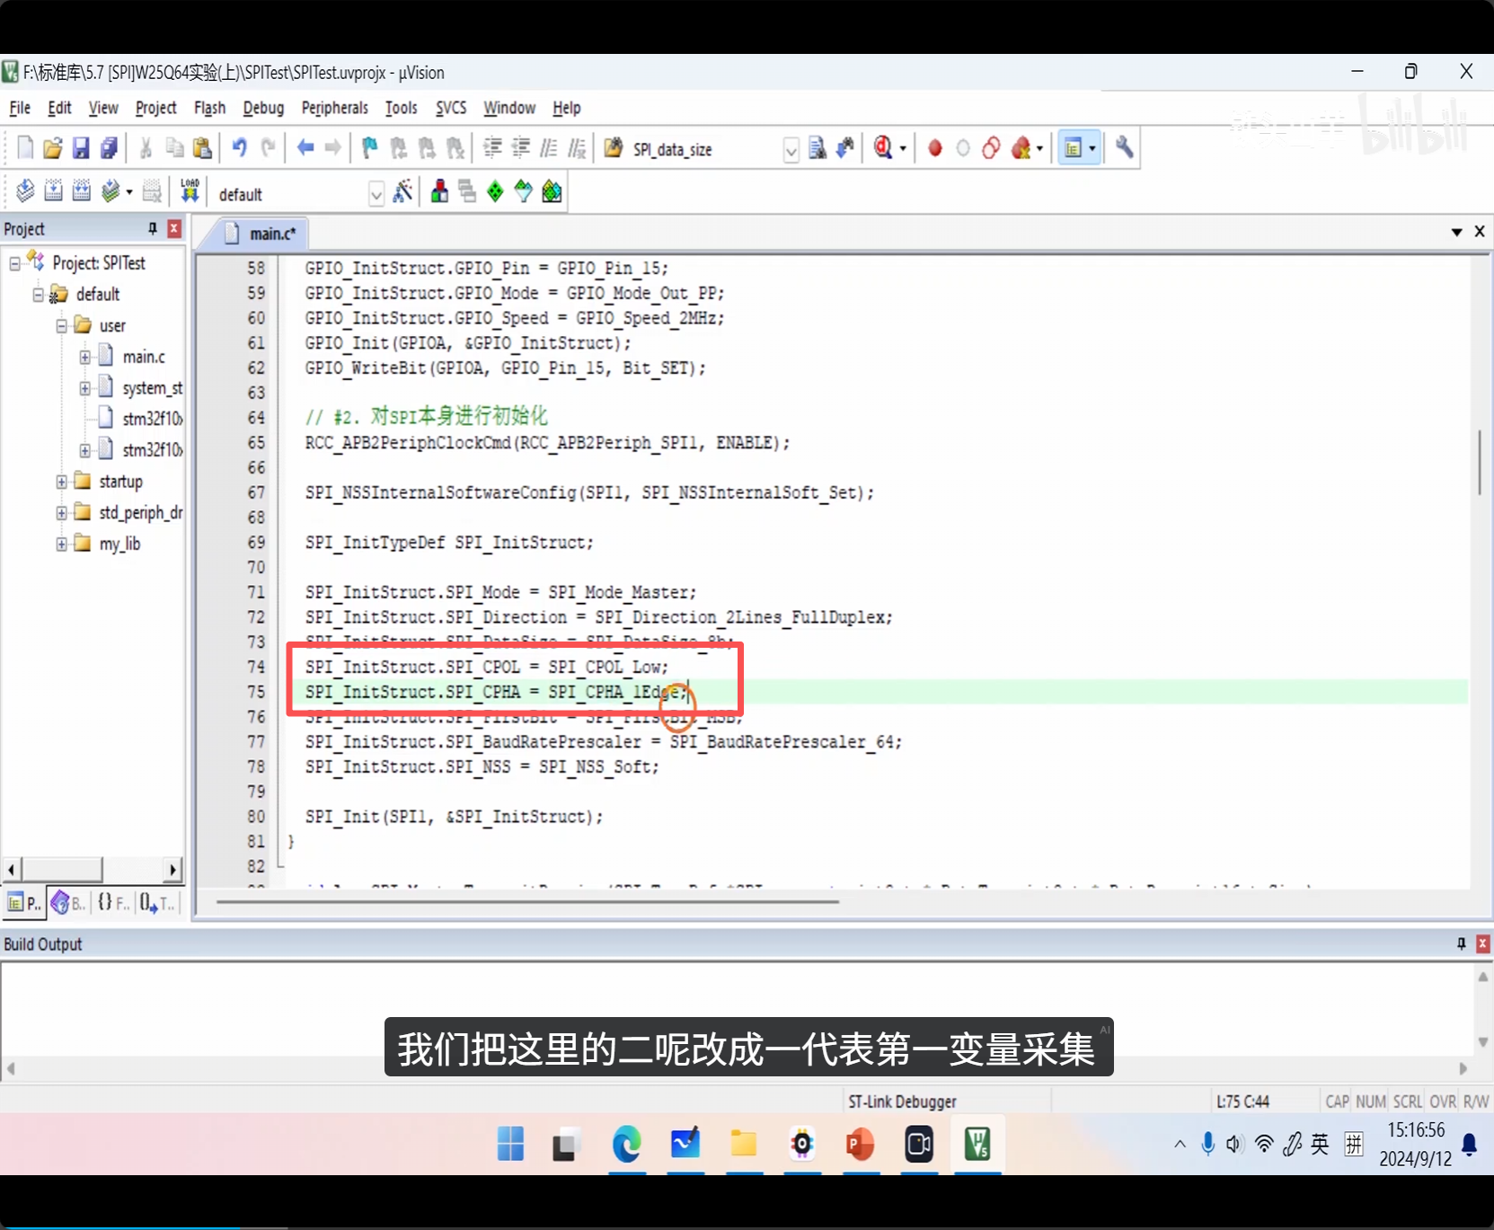Open the default target dropdown

[376, 194]
